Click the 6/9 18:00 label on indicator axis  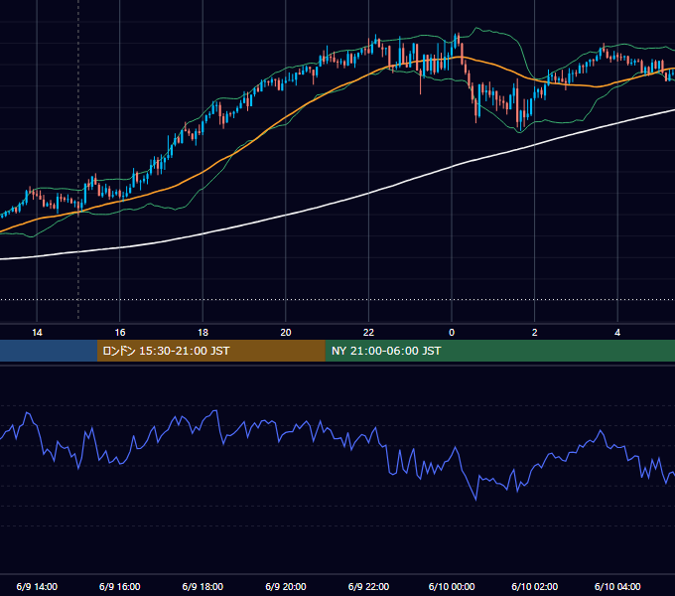click(202, 586)
